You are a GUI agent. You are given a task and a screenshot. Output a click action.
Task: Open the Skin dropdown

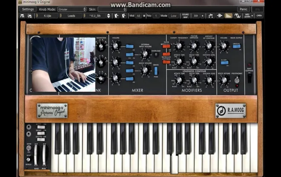point(112,9)
